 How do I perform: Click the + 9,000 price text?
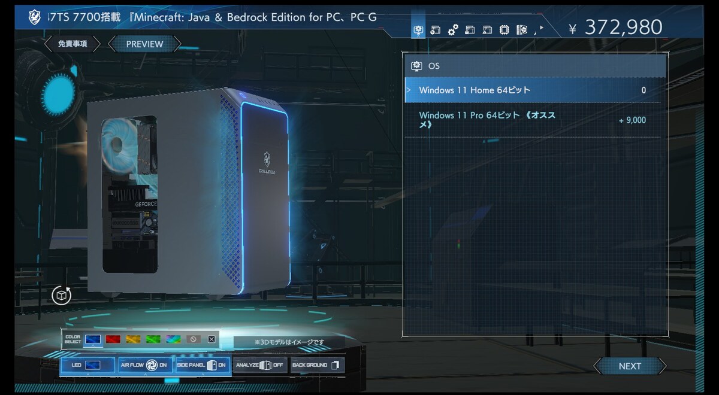click(632, 120)
